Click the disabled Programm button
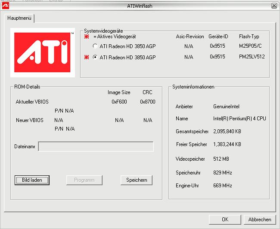This screenshot has height=229, width=280. tap(84, 180)
